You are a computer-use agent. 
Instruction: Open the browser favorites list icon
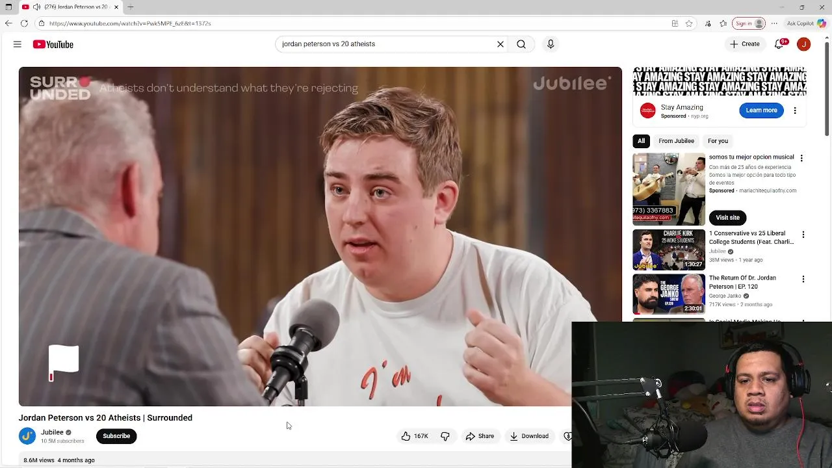coord(723,23)
